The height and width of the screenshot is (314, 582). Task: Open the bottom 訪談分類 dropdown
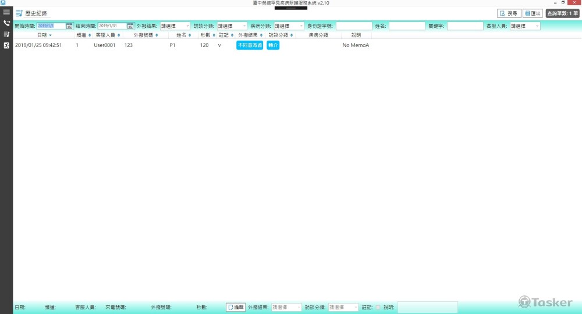pyautogui.click(x=343, y=308)
